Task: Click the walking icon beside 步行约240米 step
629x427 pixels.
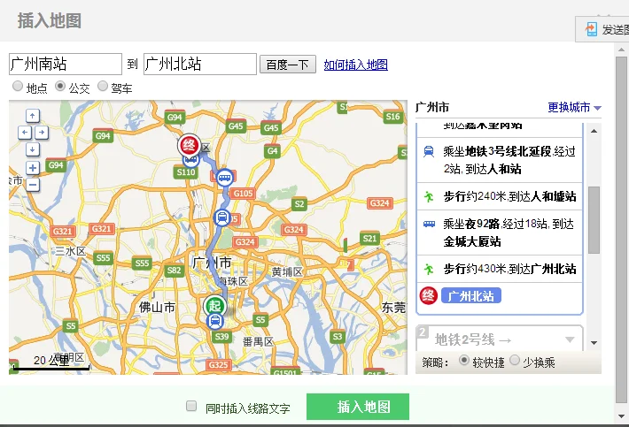Action: coord(429,196)
